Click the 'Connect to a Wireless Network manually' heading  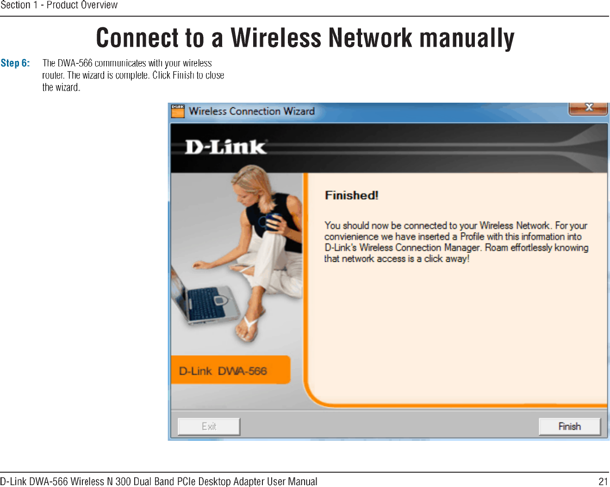[x=305, y=38]
